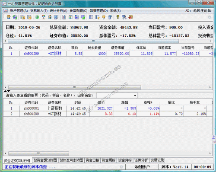Follow the 老钱庄论坛 ad link
This screenshot has width=216, height=172.
pyautogui.click(x=202, y=10)
